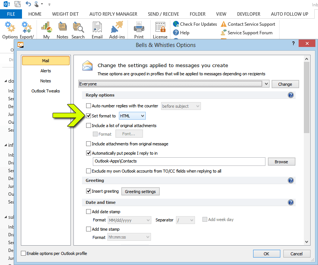This screenshot has height=265, width=318.
Task: Click the scrollbar up arrow
Action: coord(307,59)
